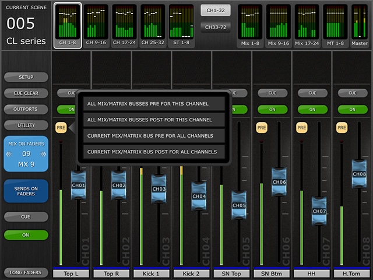Toggle PRE on channel CH01
This screenshot has height=280, width=373.
61,127
